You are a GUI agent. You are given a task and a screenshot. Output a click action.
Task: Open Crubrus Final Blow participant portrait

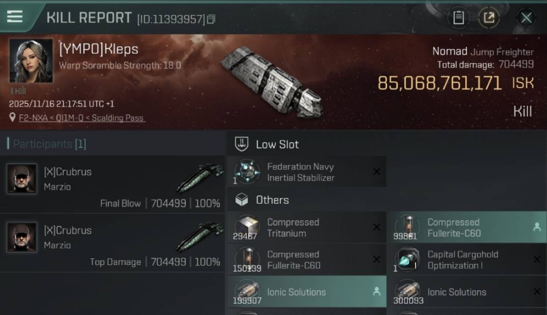(22, 178)
